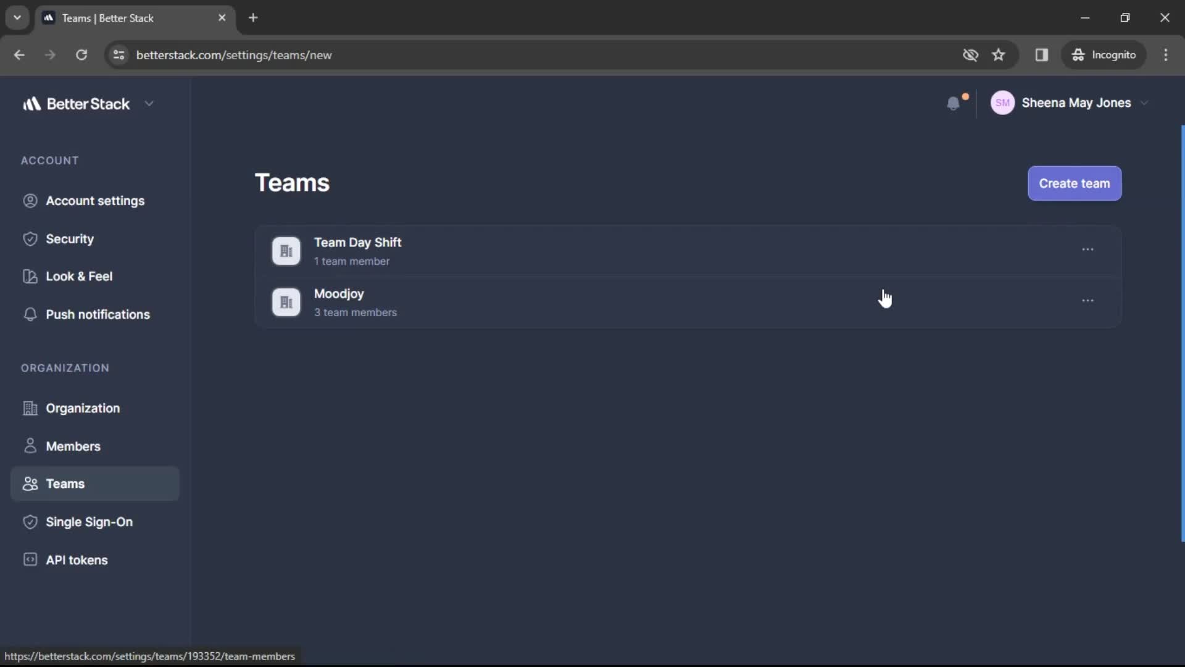Expand user profile dropdown menu
Screen dimensions: 1185x667
tap(1145, 102)
